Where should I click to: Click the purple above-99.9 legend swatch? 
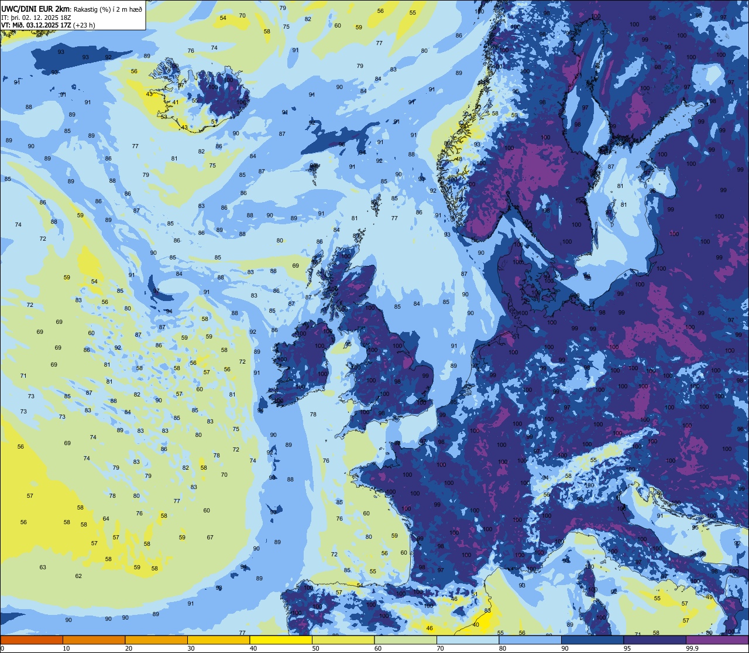[717, 640]
